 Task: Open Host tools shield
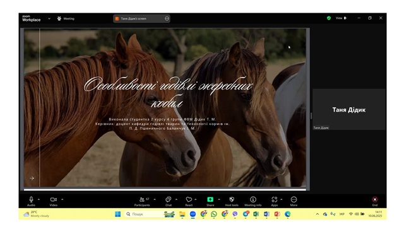point(232,201)
